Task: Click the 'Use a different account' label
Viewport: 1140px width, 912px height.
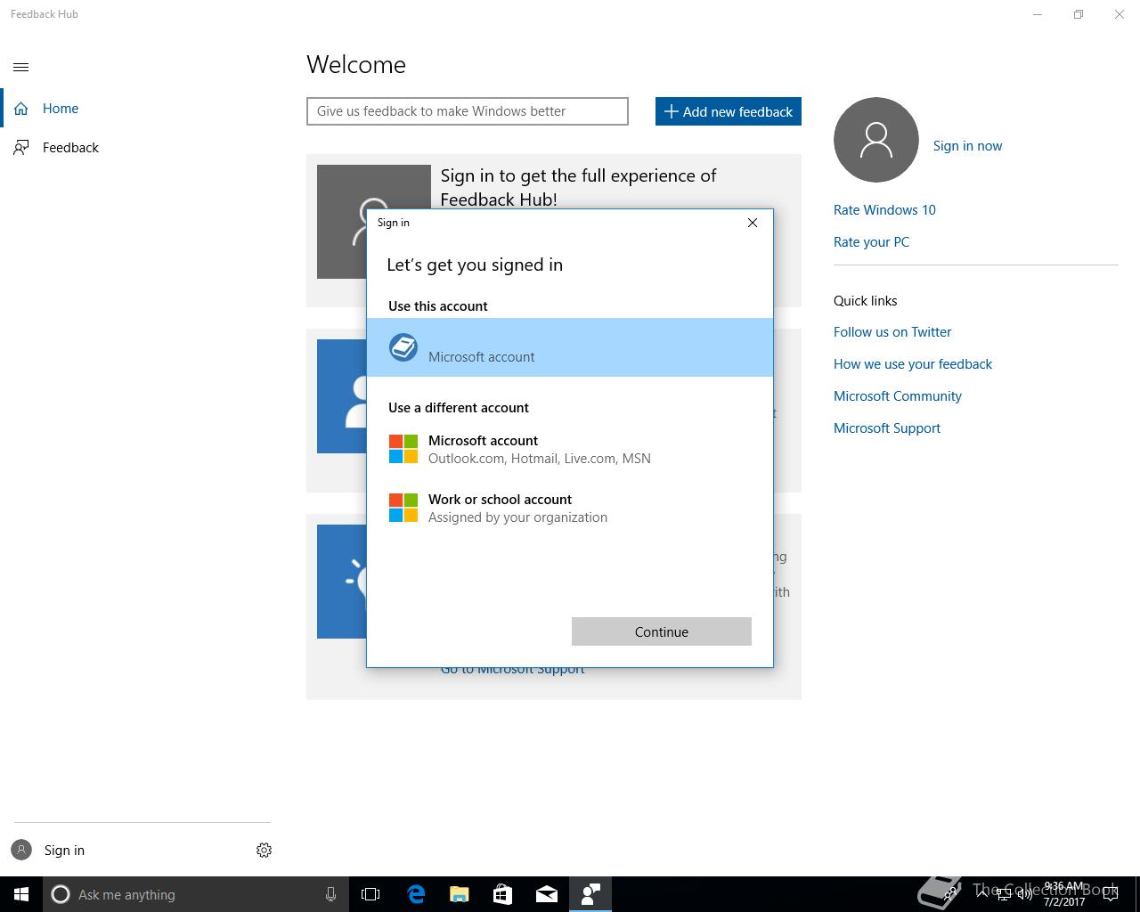Action: (459, 408)
